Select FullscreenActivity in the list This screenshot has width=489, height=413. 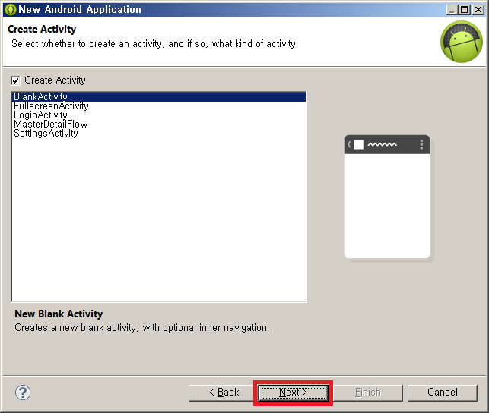(x=159, y=106)
